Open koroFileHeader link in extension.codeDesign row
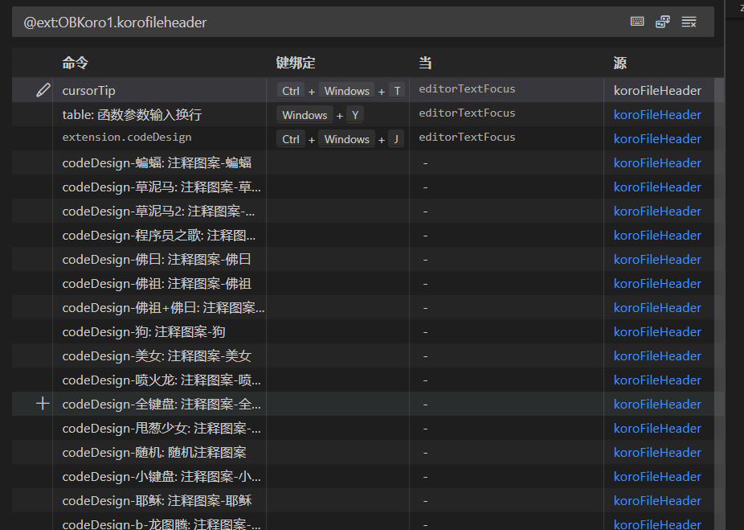Viewport: 744px width, 530px height. (657, 138)
